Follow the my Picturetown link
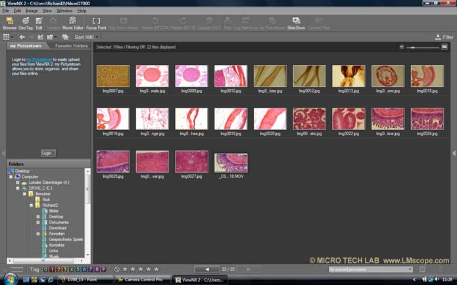The width and height of the screenshot is (457, 285). (39, 59)
